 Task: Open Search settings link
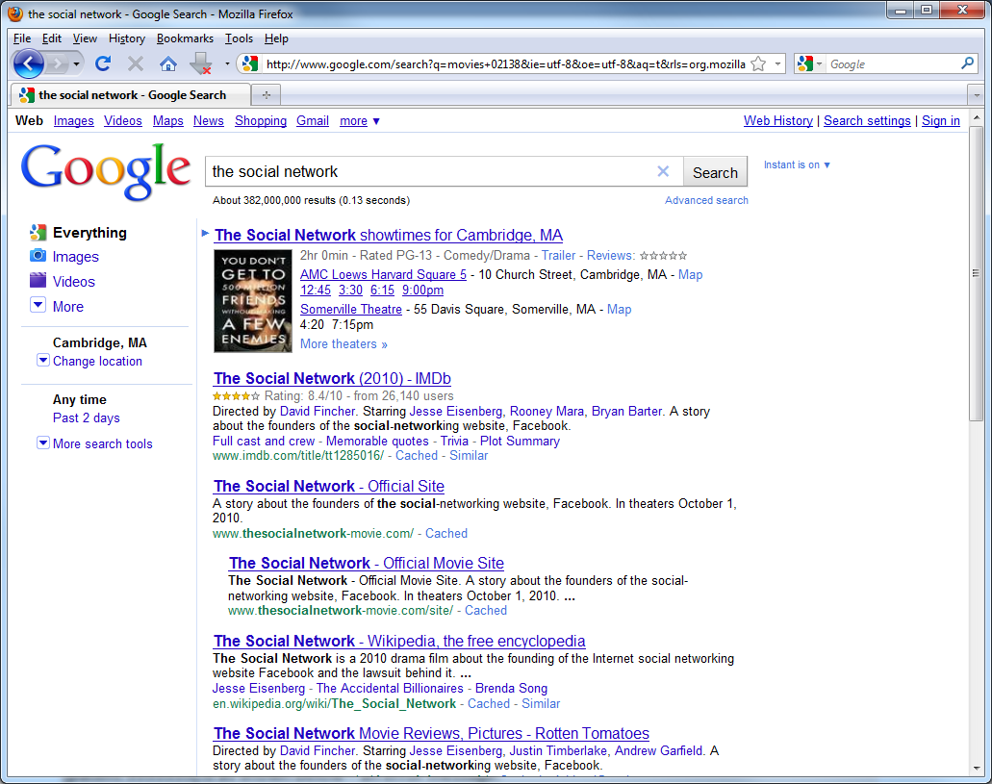(867, 121)
